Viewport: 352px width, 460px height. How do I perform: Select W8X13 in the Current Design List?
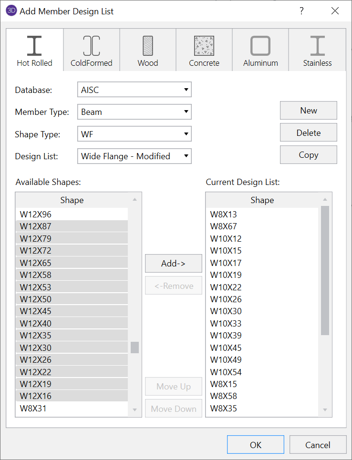tap(262, 214)
